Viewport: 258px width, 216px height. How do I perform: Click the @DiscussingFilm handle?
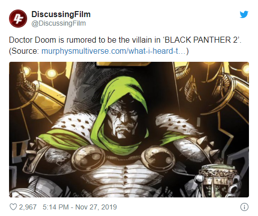(59, 23)
